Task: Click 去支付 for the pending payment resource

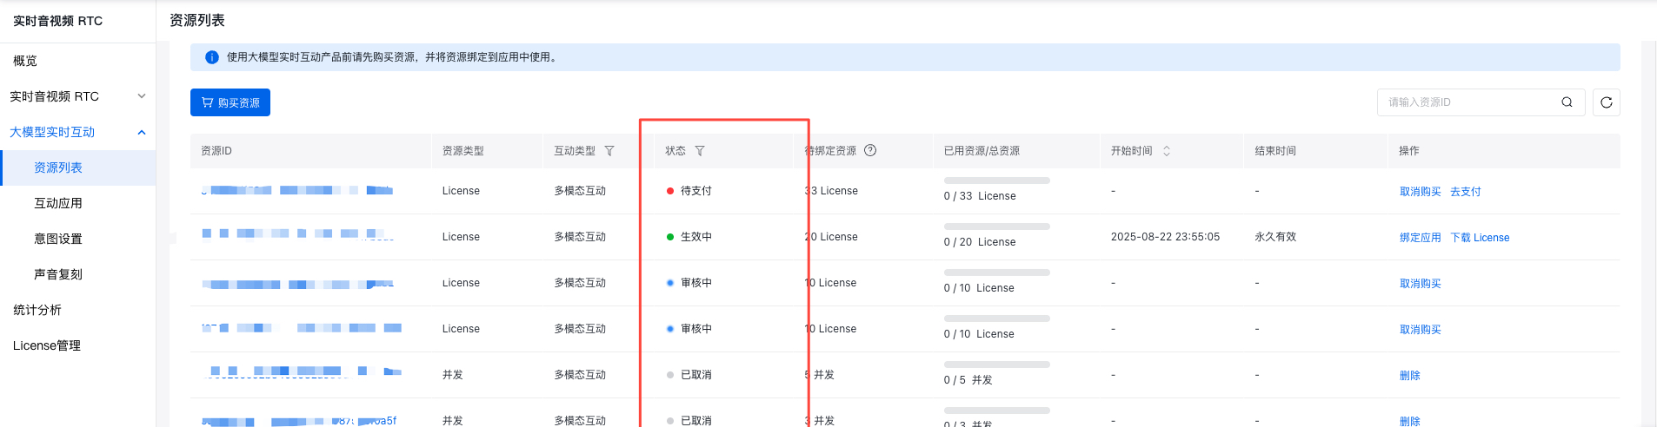Action: coord(1465,192)
